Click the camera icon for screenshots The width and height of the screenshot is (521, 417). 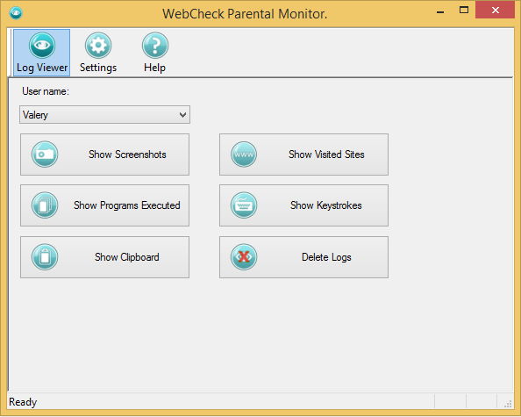(x=45, y=155)
